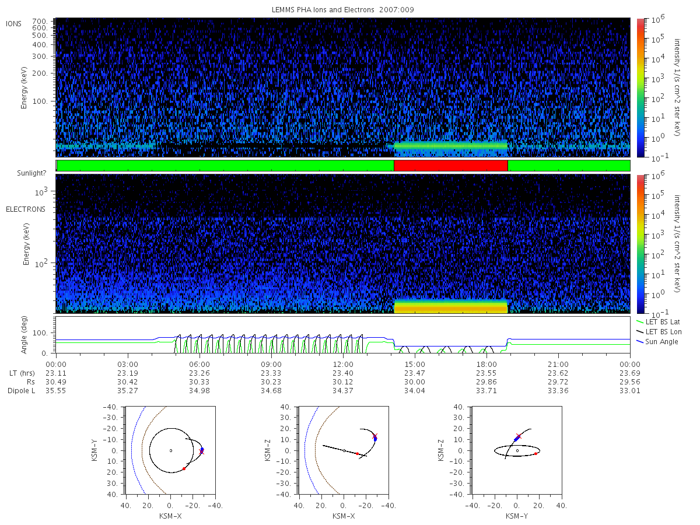This screenshot has width=700, height=525.
Task: Click the red segment of the Sunlight bar
Action: (x=451, y=166)
